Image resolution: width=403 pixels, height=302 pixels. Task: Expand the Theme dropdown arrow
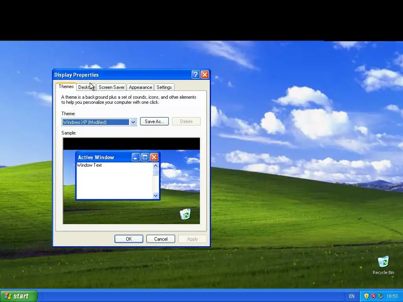133,122
